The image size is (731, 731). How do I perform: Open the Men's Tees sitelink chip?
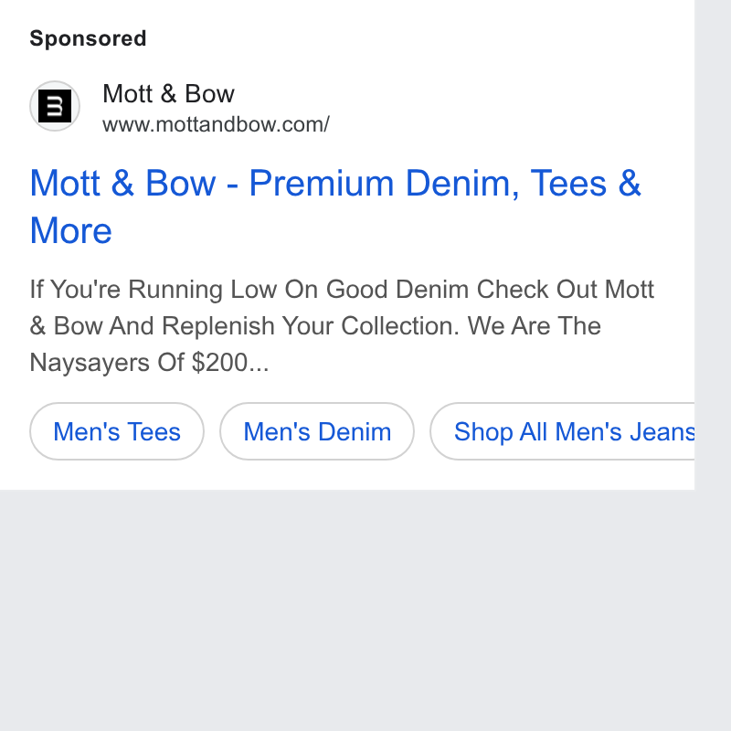click(117, 431)
